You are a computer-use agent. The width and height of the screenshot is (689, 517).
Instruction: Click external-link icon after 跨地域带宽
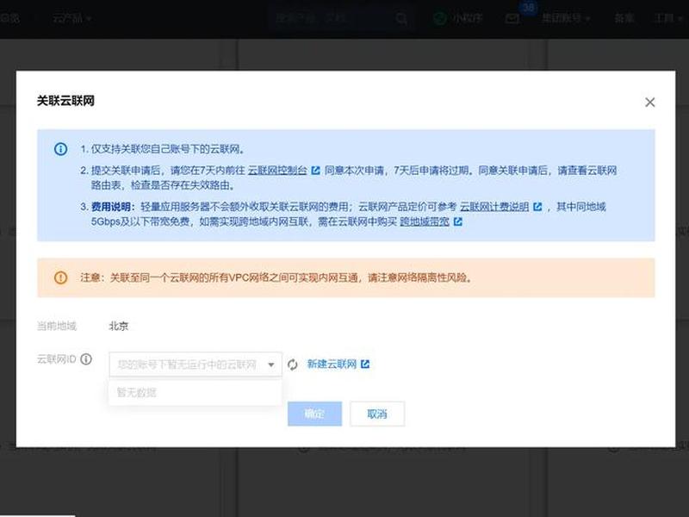[x=458, y=221]
